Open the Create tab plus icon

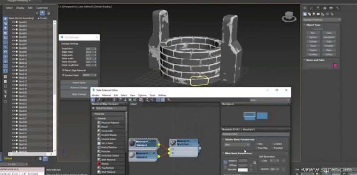[305, 8]
